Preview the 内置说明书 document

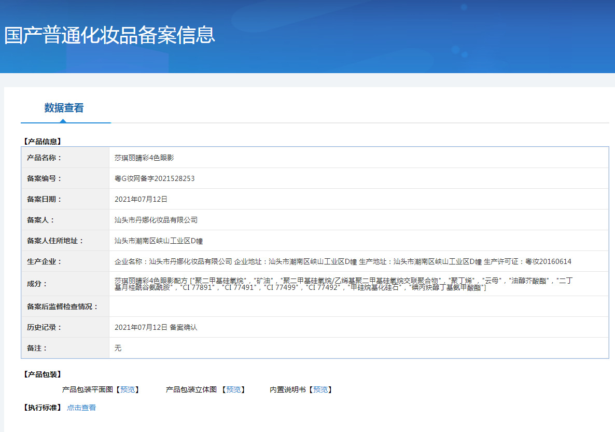pos(320,389)
